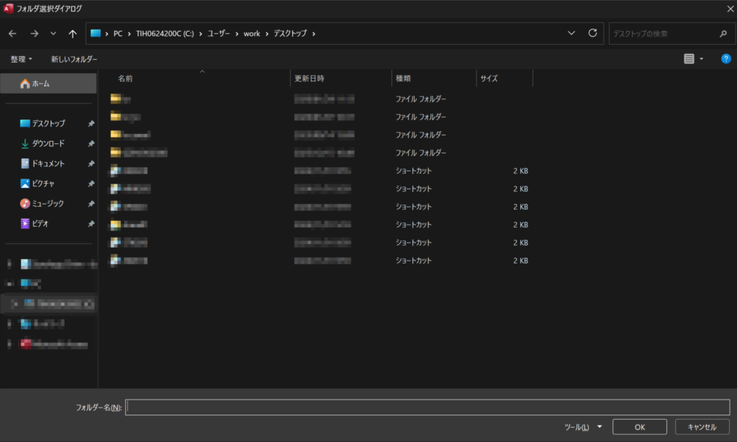Click the search magnifier icon
Viewport: 737px width, 442px height.
pos(723,34)
